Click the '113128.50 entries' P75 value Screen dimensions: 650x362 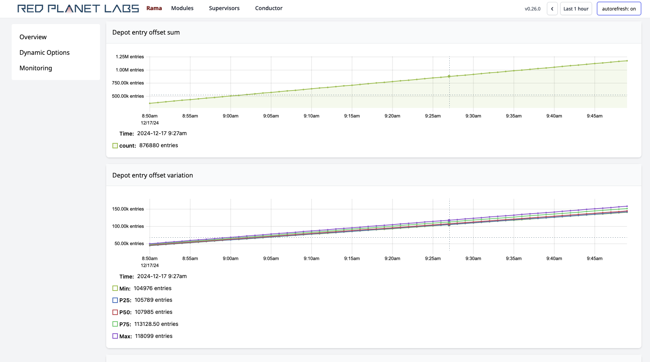(x=156, y=324)
